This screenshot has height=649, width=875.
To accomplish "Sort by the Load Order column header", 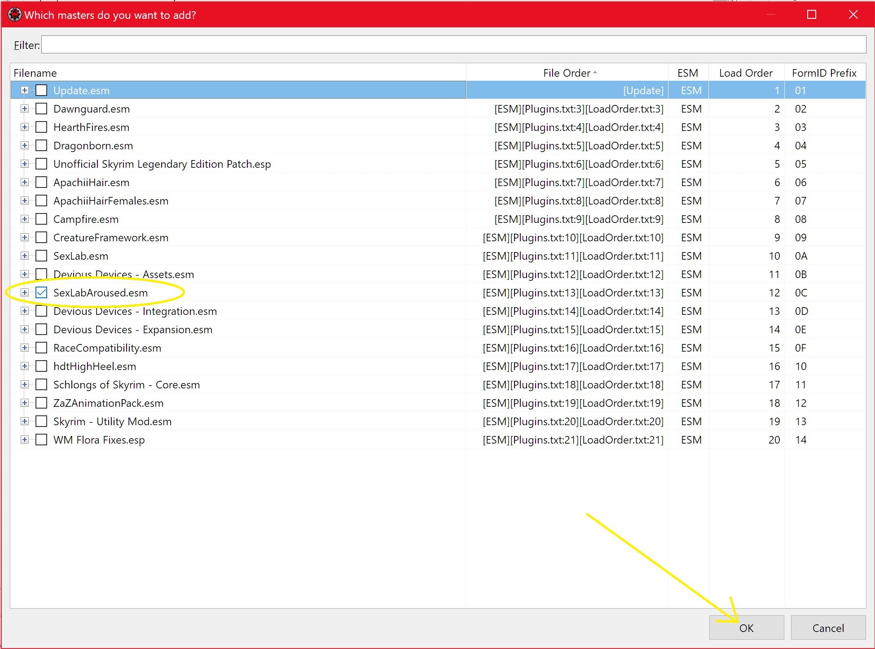I will coord(746,73).
